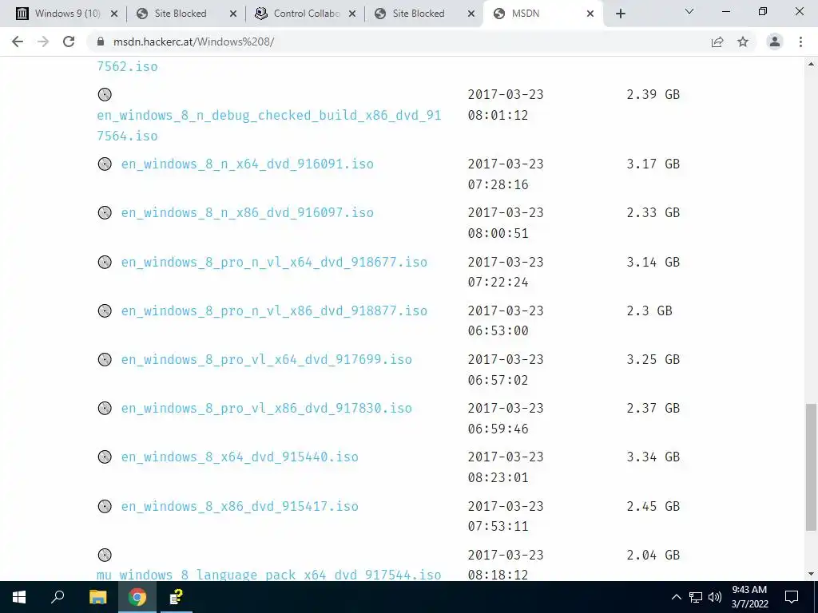Click disc icon beside en_windows_8_pro_n_vl_x86 ISO

tap(105, 311)
